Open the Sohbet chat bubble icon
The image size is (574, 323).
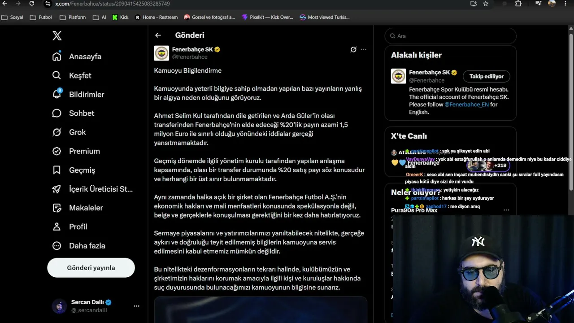coord(57,113)
